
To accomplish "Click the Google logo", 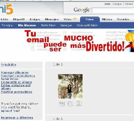I will click(82, 10).
